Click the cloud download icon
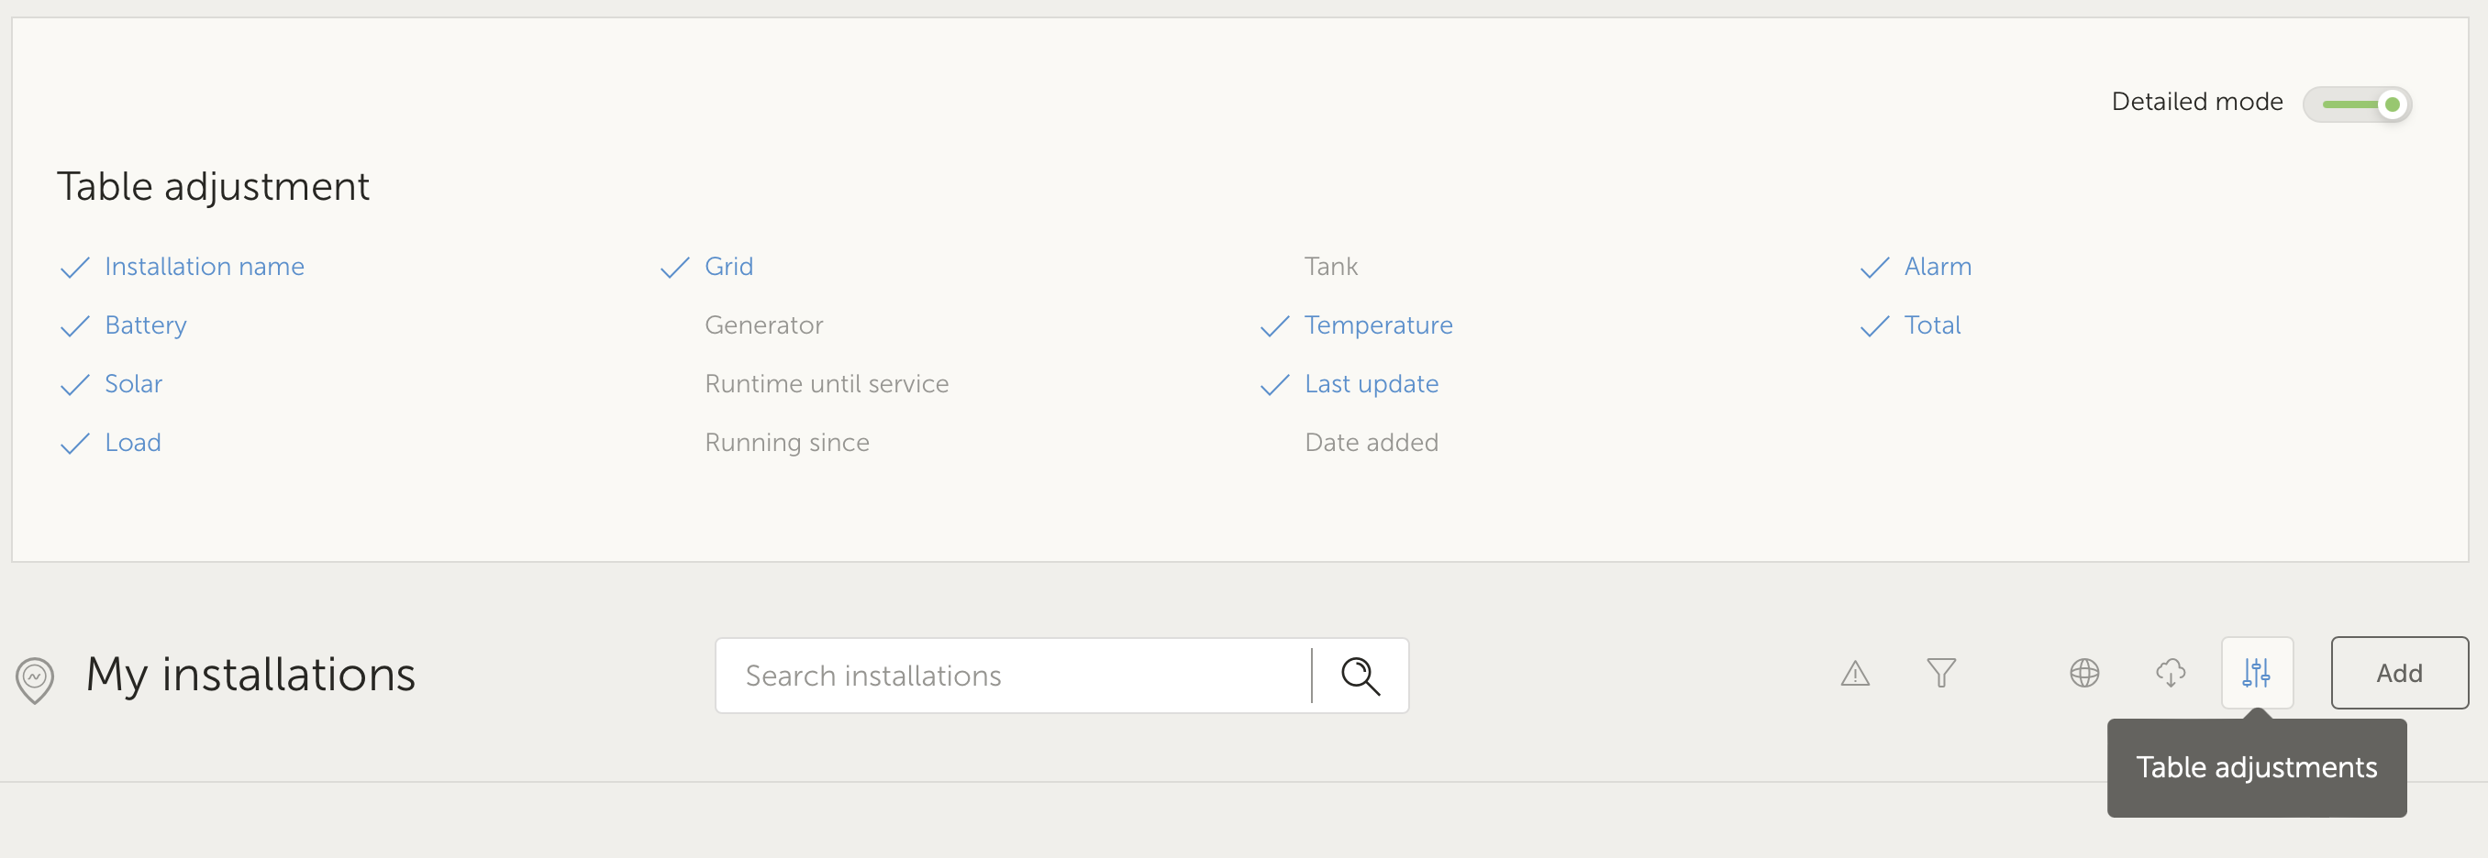Image resolution: width=2488 pixels, height=858 pixels. coord(2171,674)
